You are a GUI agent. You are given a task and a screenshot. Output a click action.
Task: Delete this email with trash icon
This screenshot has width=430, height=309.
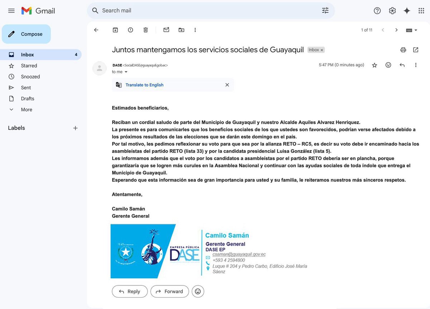pyautogui.click(x=145, y=30)
